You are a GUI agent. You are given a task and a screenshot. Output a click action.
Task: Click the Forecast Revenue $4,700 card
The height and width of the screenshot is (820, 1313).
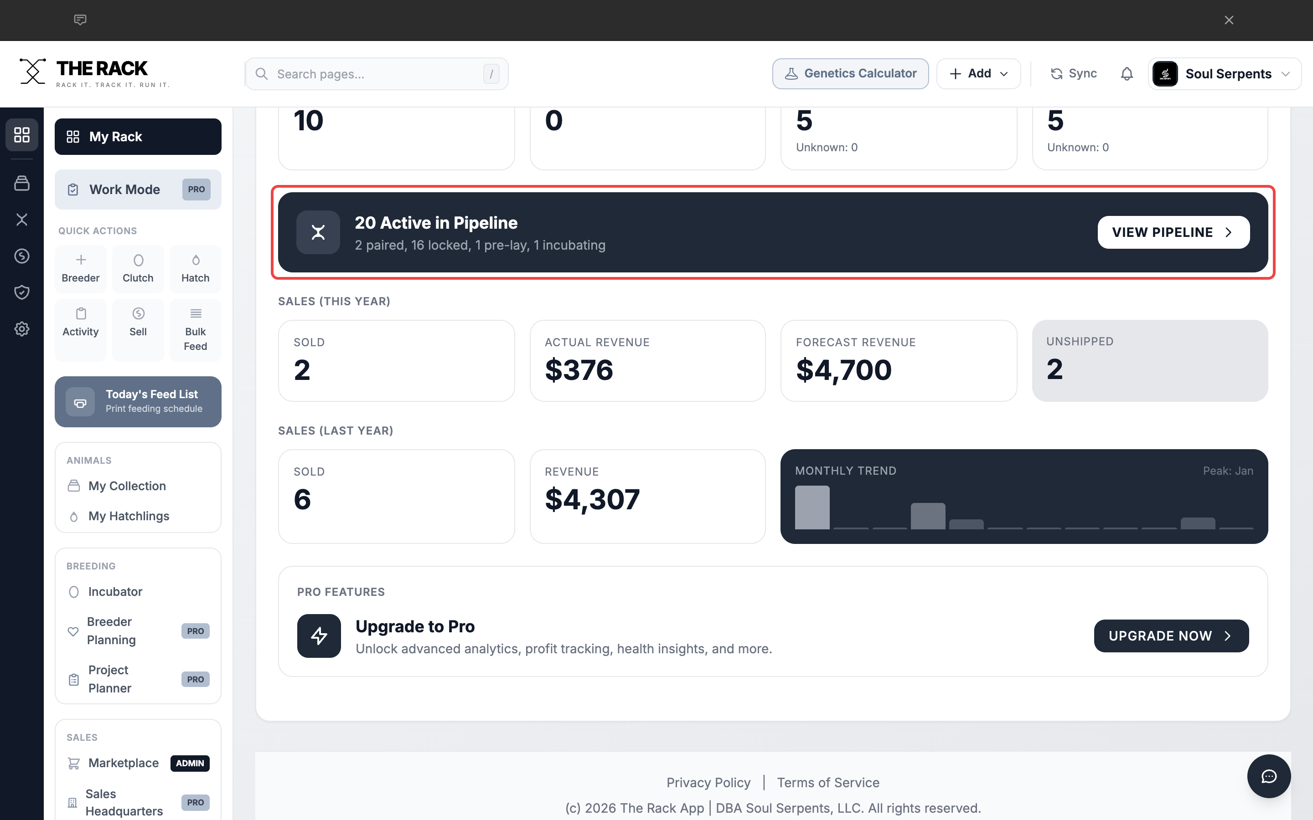point(899,361)
